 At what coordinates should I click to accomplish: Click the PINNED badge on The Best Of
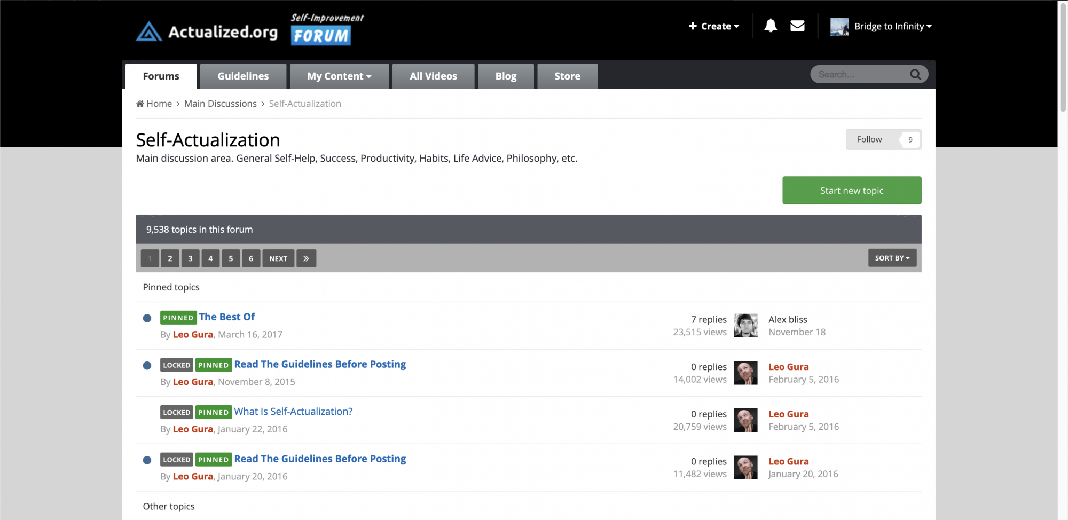(178, 318)
